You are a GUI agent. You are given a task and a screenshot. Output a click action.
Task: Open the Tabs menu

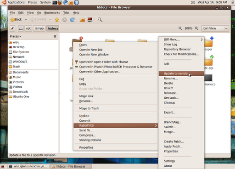click(66, 13)
